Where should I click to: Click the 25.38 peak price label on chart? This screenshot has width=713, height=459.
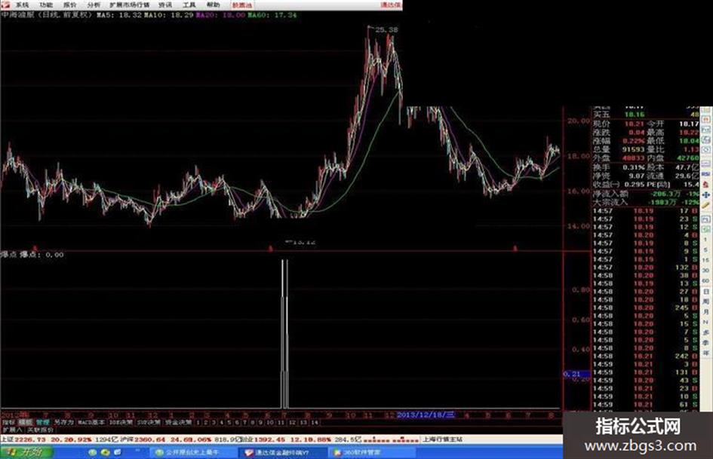[x=386, y=29]
